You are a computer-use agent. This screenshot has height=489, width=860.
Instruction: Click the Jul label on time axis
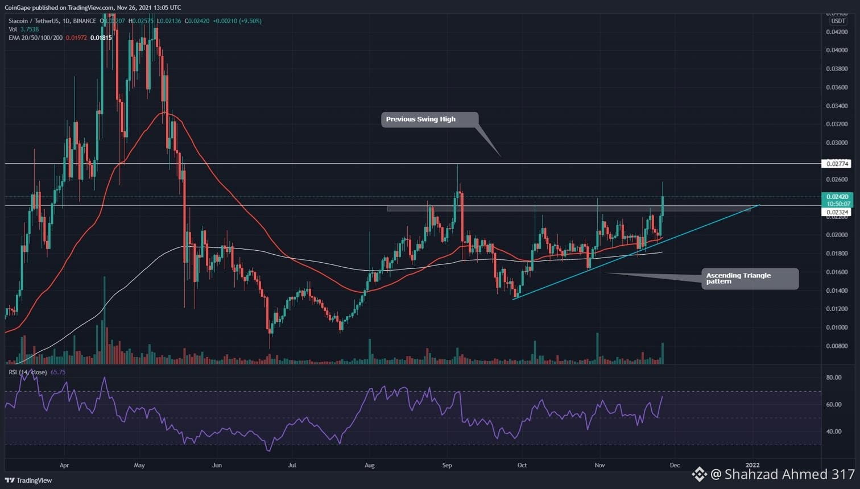pyautogui.click(x=292, y=465)
